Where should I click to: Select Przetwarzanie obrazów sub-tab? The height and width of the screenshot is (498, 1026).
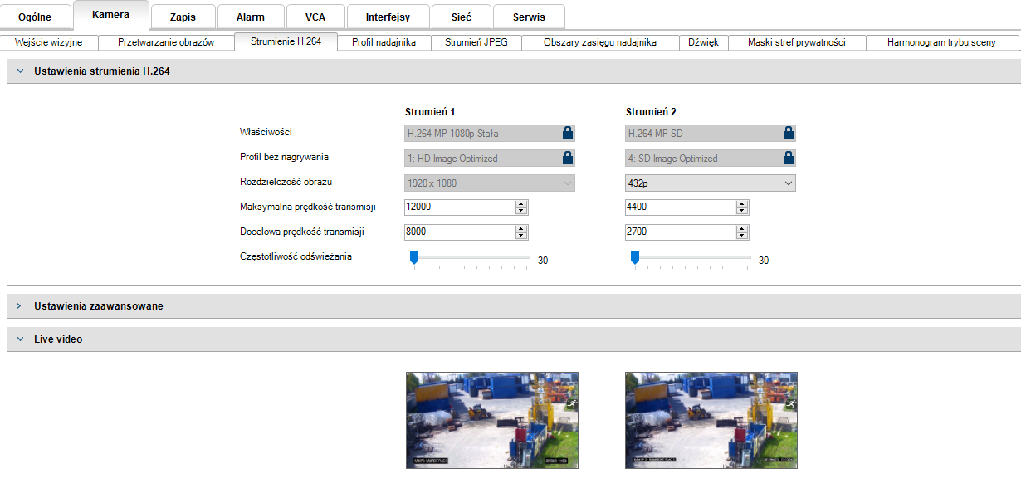[x=166, y=42]
